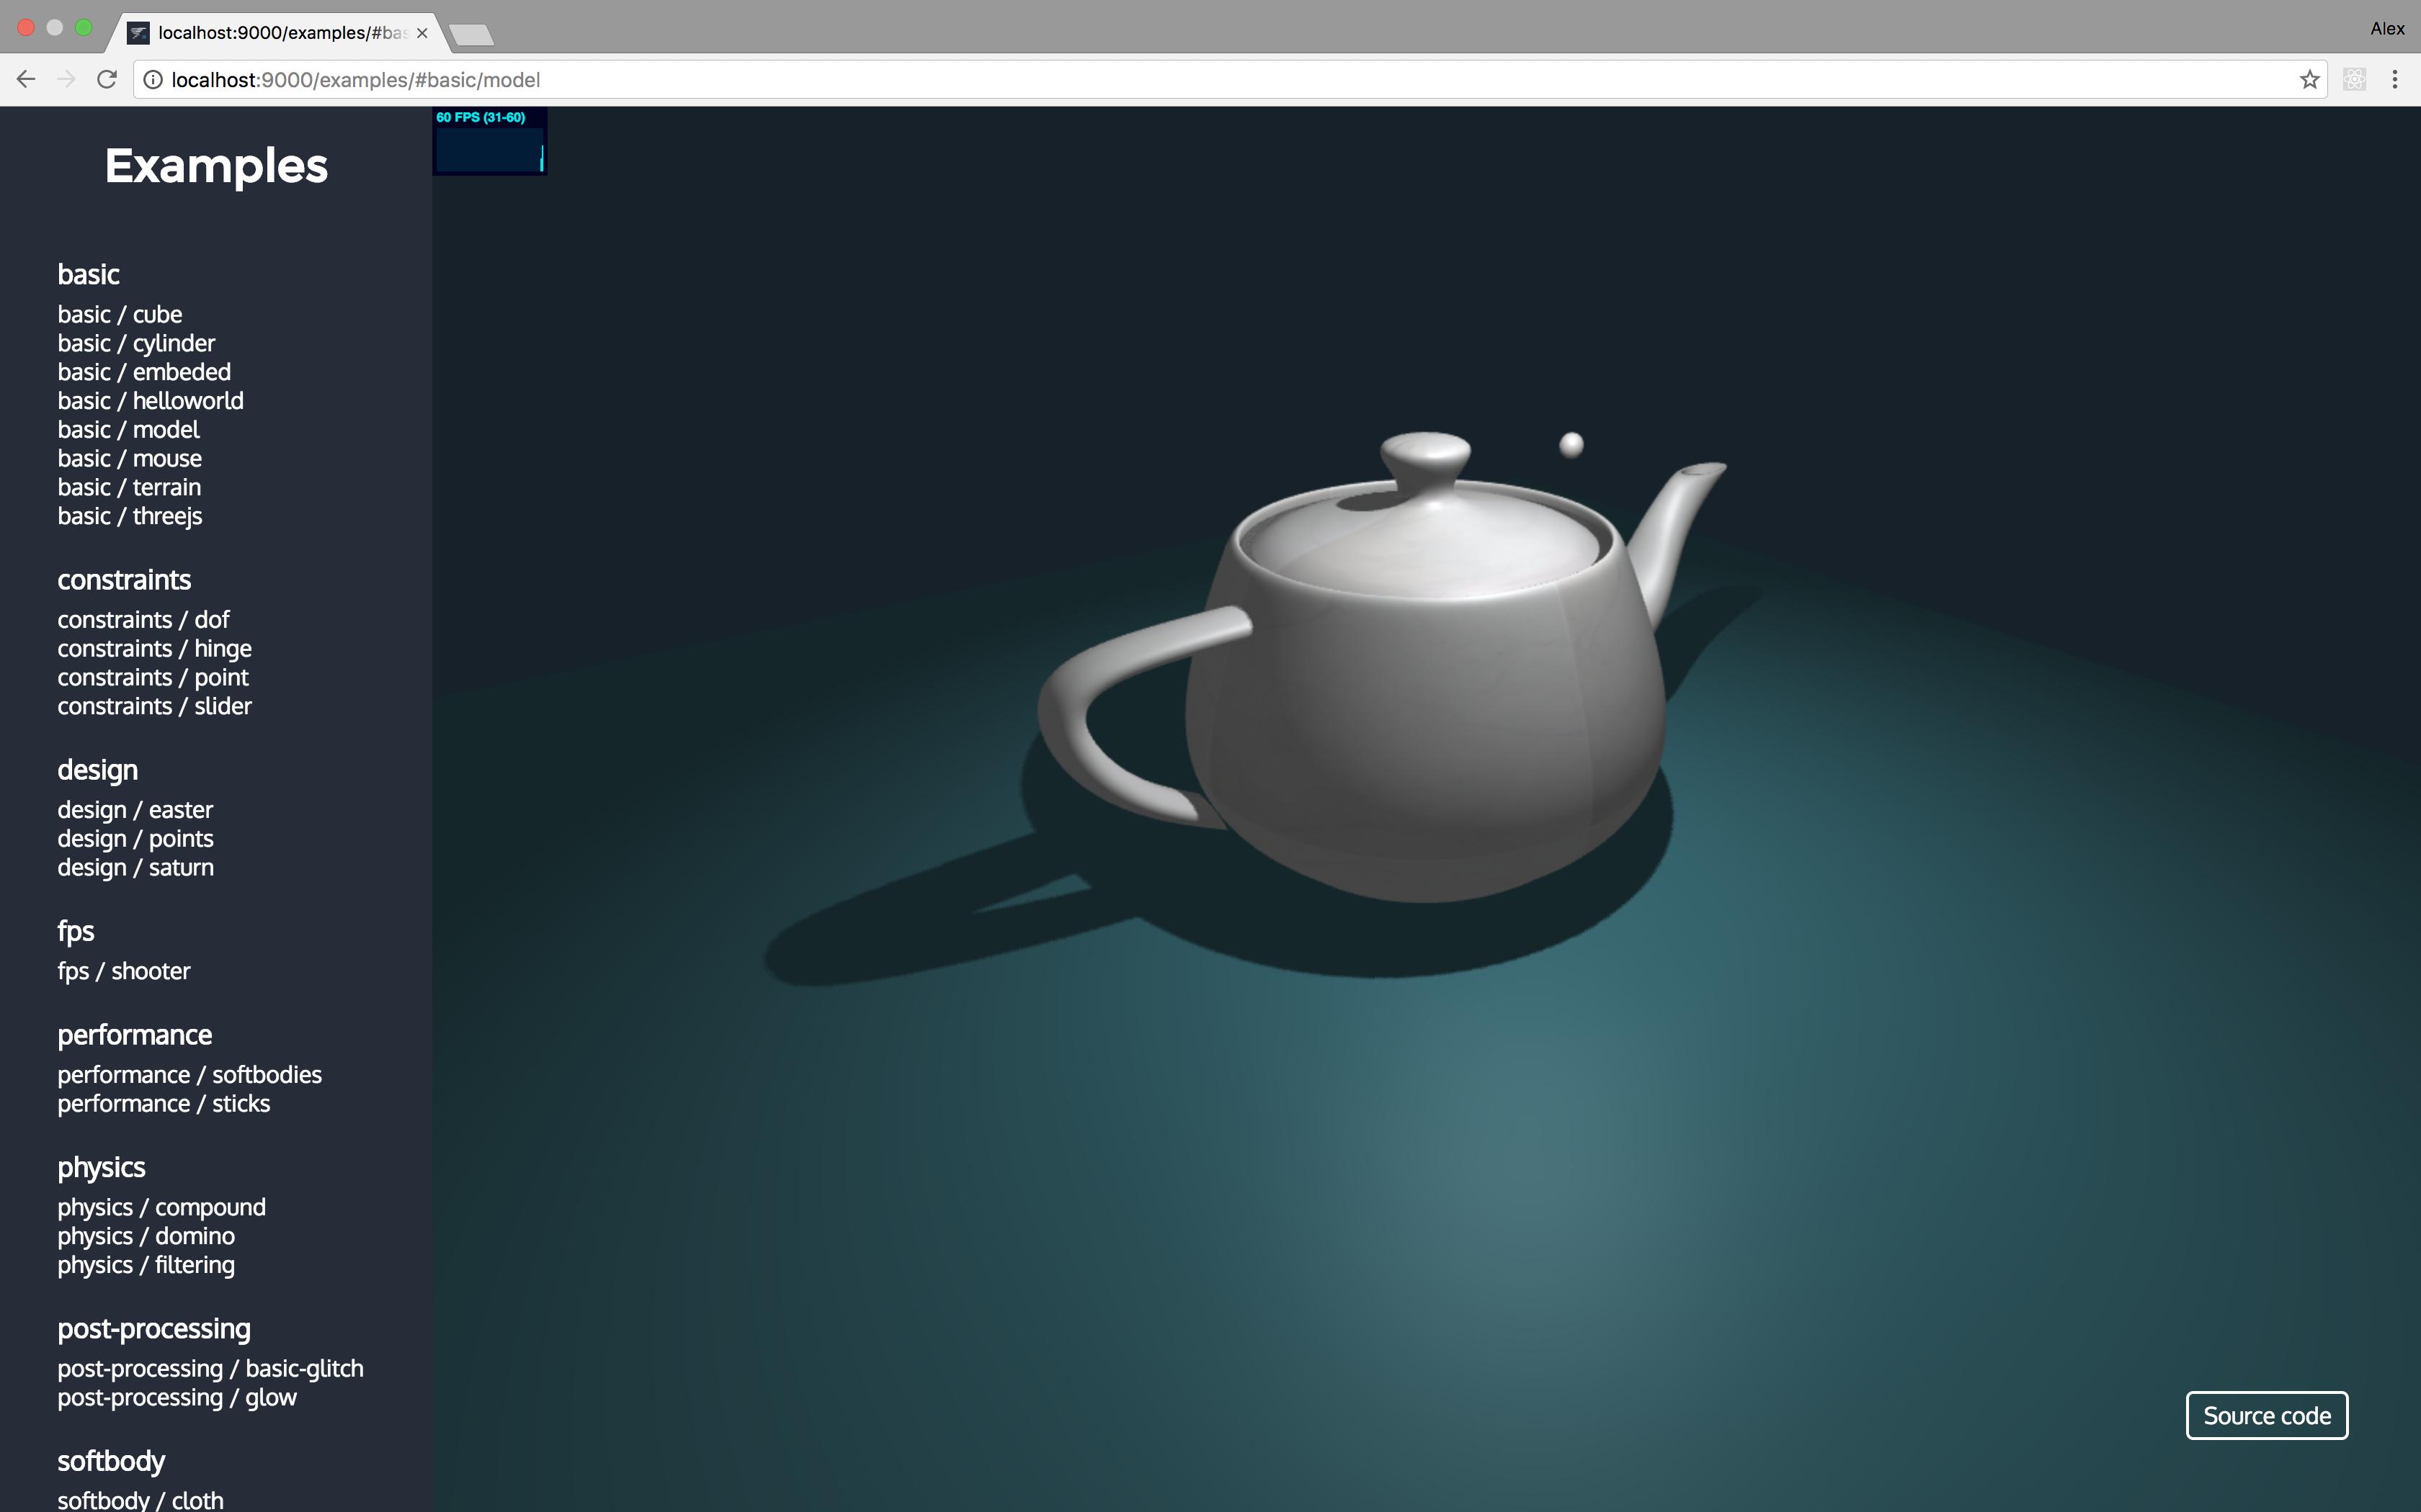The image size is (2421, 1512).
Task: Toggle the FPS stats panel
Action: pos(489,141)
